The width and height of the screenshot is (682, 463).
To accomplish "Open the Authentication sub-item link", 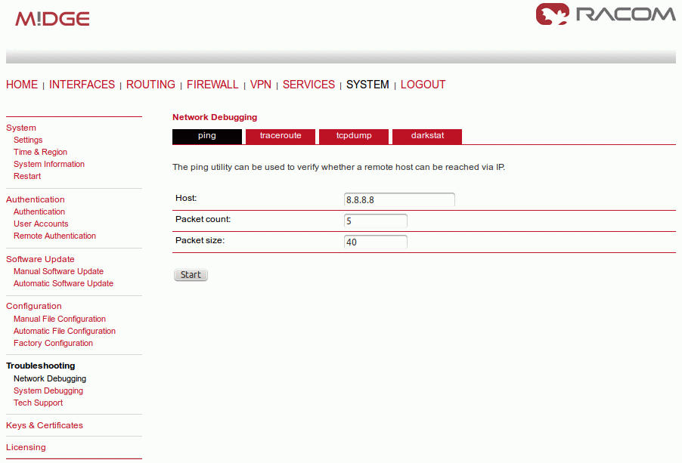I will click(x=39, y=211).
